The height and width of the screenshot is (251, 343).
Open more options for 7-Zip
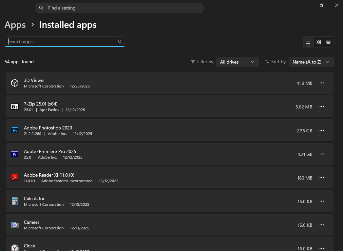pyautogui.click(x=322, y=106)
